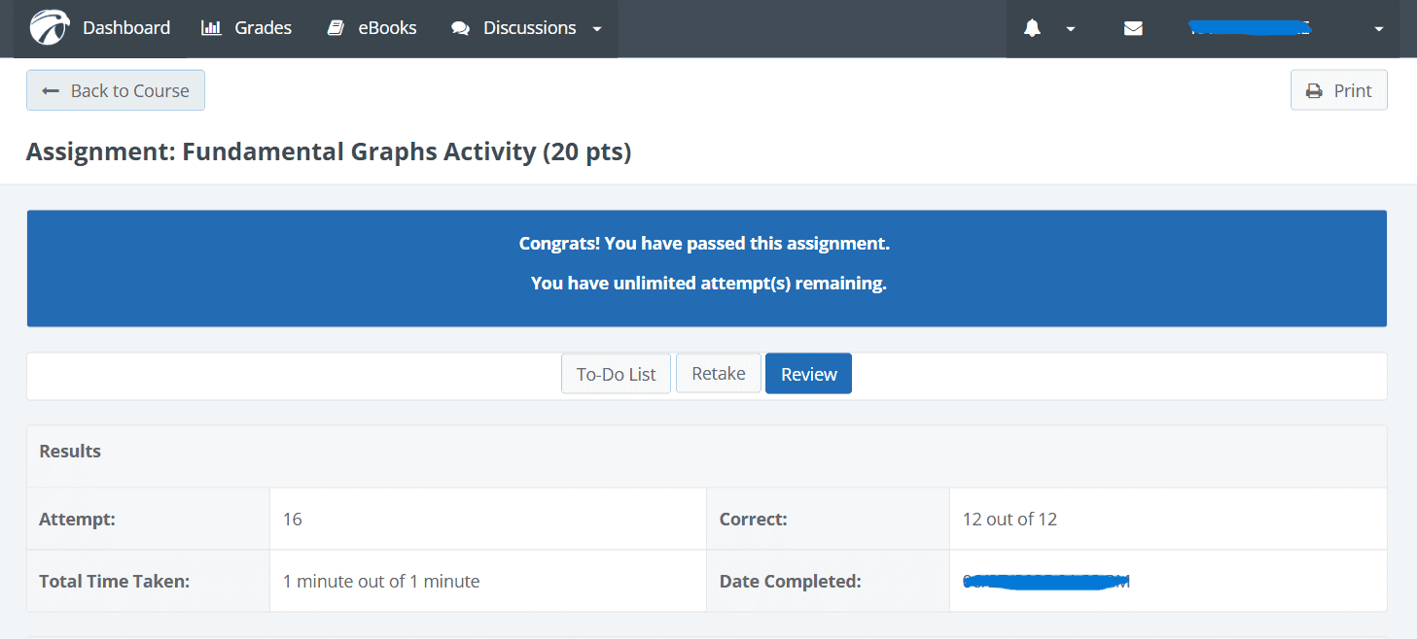Screen dimensions: 1417x639
Task: Click the book icon beside eBooks
Action: point(336,28)
